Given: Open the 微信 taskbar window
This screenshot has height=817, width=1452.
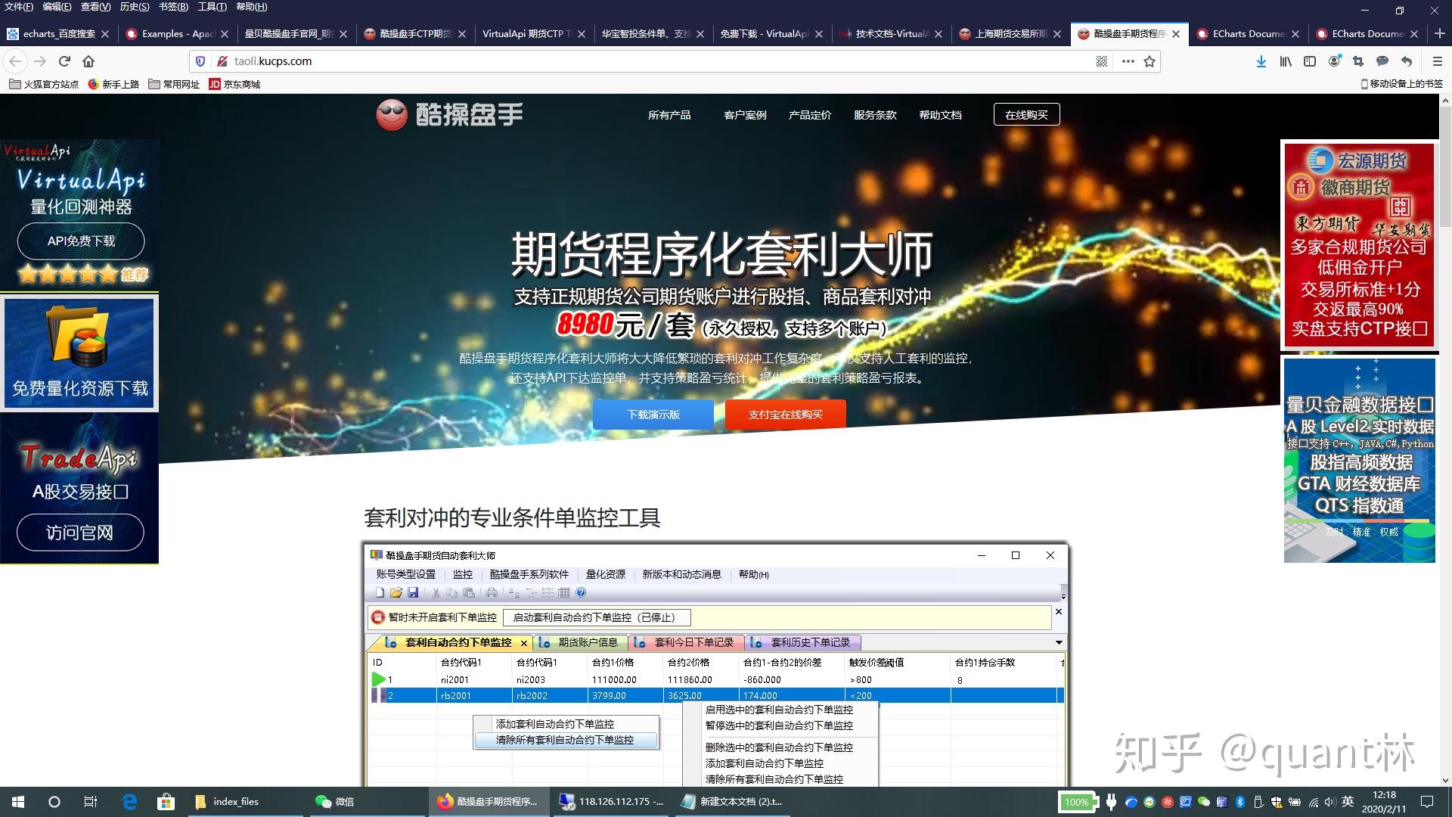Looking at the screenshot, I should [366, 802].
